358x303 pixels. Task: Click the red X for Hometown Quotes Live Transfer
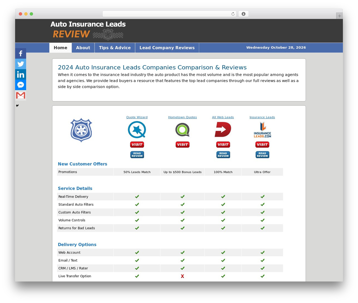(x=182, y=276)
